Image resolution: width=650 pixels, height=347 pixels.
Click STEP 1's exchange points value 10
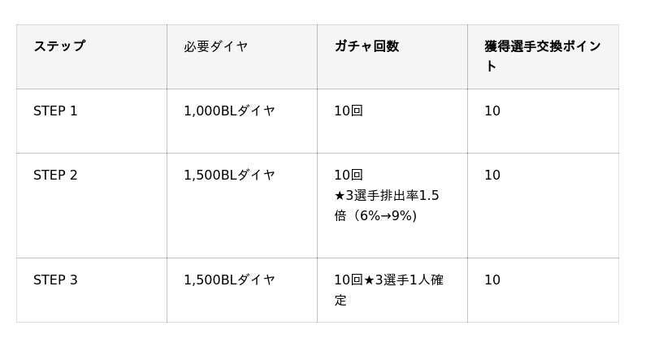[492, 111]
